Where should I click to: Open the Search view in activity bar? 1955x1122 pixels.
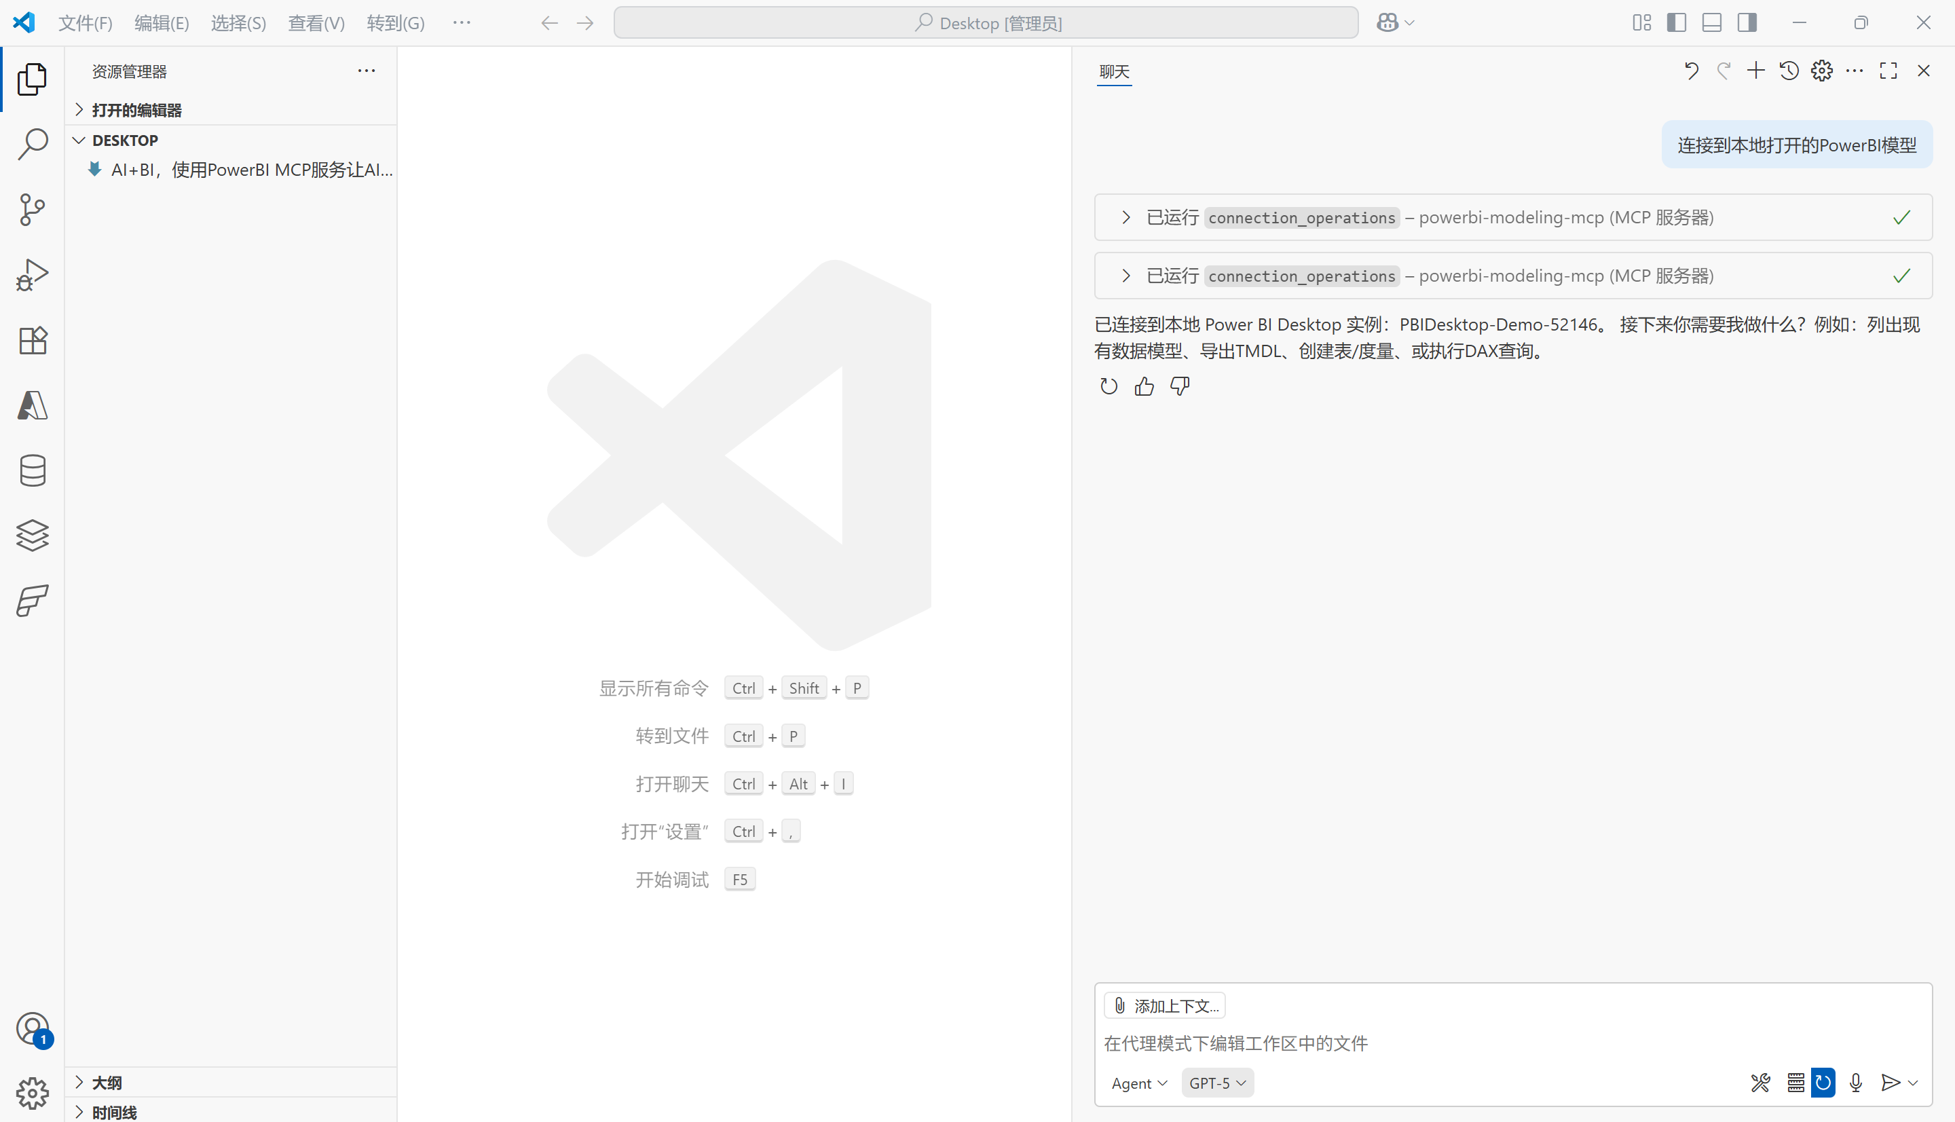click(x=33, y=144)
